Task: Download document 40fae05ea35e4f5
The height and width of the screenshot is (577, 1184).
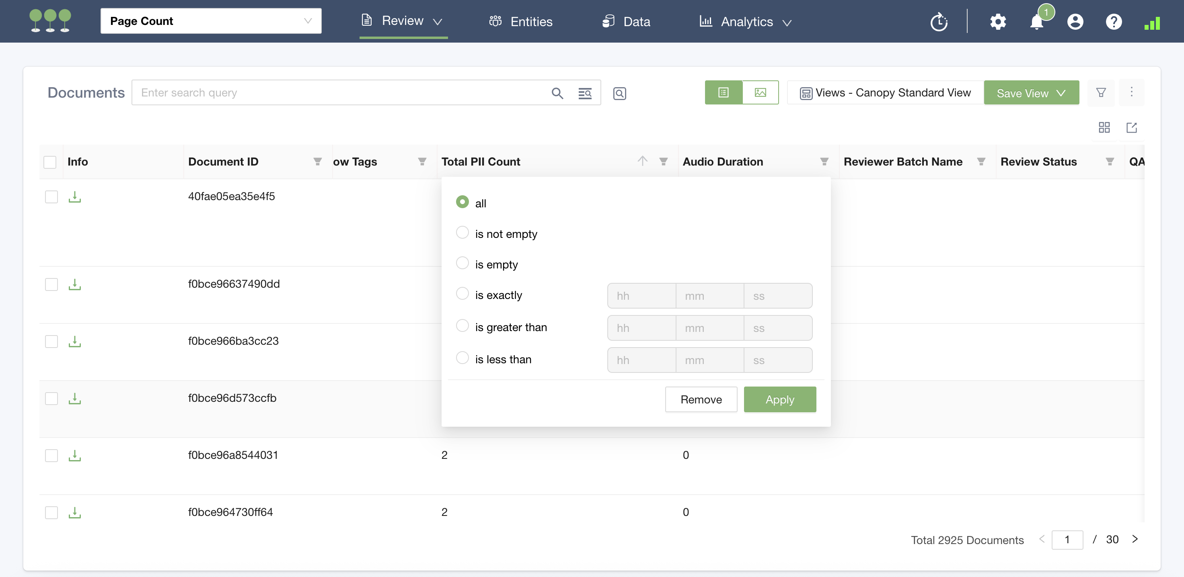Action: pos(74,197)
